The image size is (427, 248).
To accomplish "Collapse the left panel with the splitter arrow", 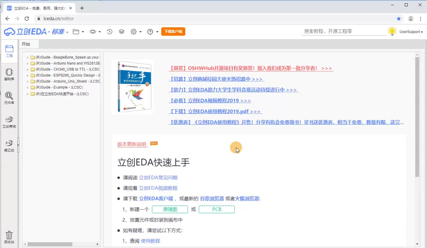I will [18, 145].
